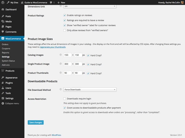Open Guide to WooCommerce site link

pos(36,2)
